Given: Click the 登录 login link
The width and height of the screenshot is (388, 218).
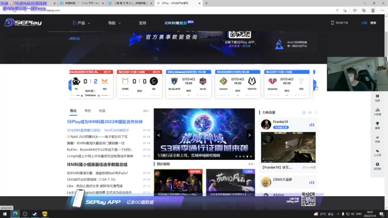Looking at the screenshot, I should (373, 23).
